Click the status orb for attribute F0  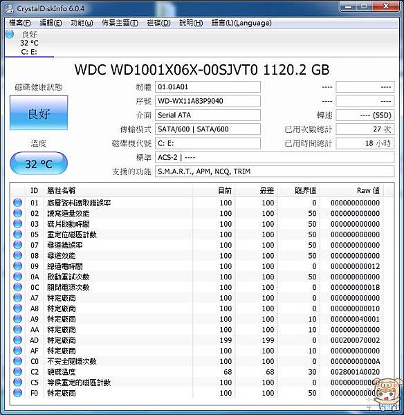click(17, 393)
